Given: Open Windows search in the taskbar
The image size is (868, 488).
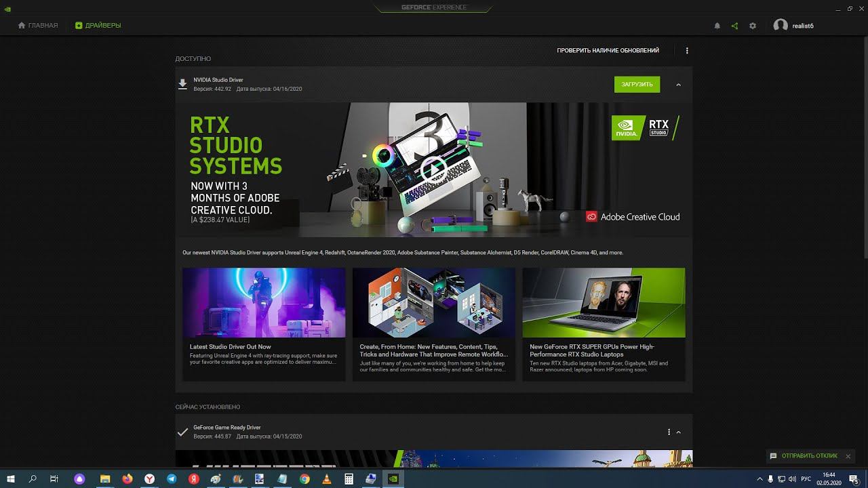Looking at the screenshot, I should pyautogui.click(x=33, y=479).
